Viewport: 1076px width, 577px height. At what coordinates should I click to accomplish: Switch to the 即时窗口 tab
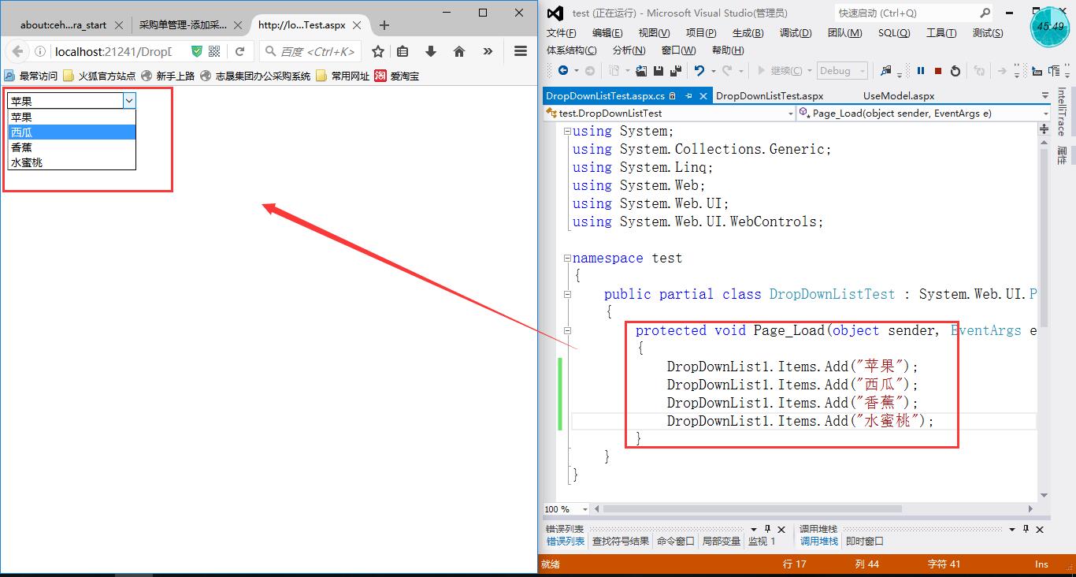[865, 542]
